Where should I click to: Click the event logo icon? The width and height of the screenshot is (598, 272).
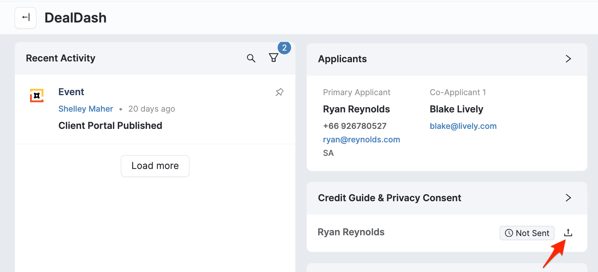pos(37,96)
